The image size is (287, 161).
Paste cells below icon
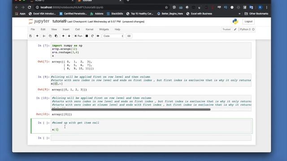(56, 36)
